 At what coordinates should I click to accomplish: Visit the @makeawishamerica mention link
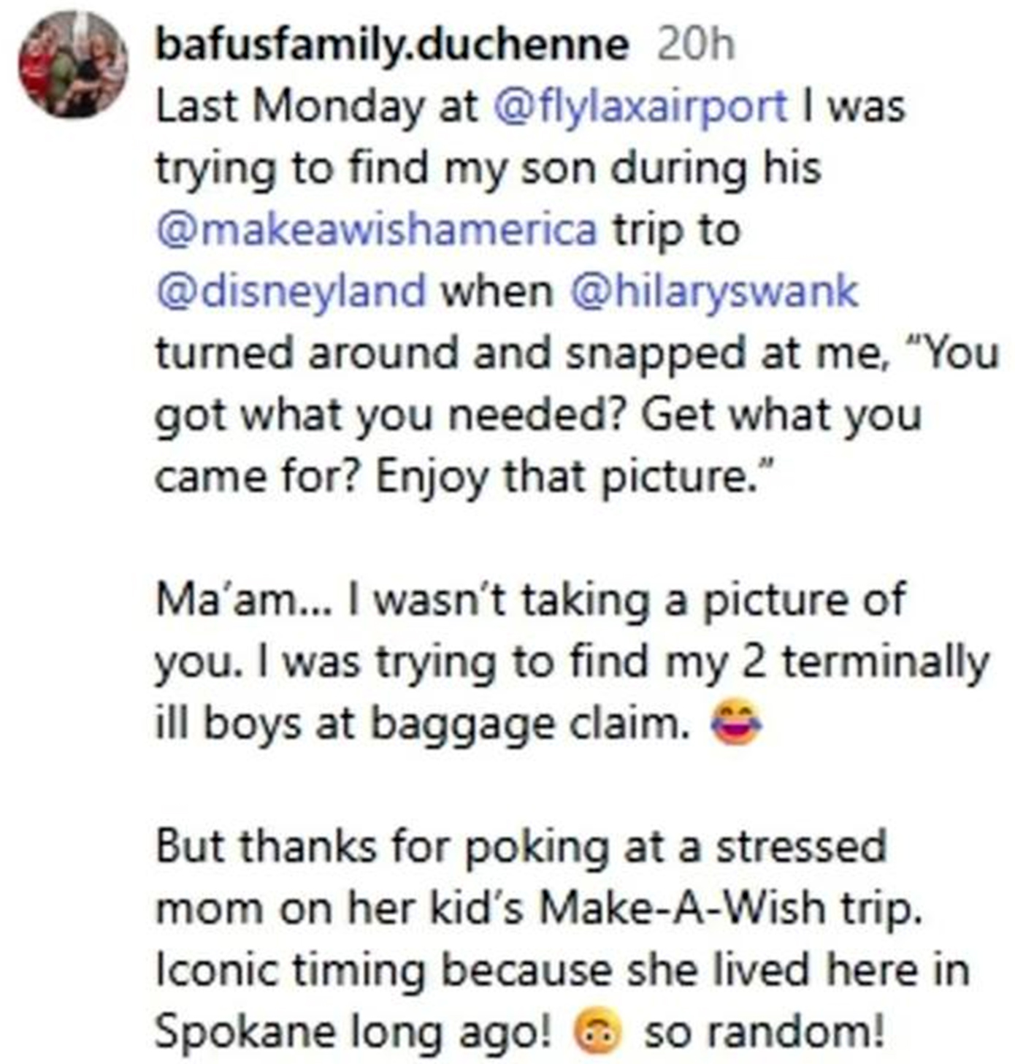point(377,230)
